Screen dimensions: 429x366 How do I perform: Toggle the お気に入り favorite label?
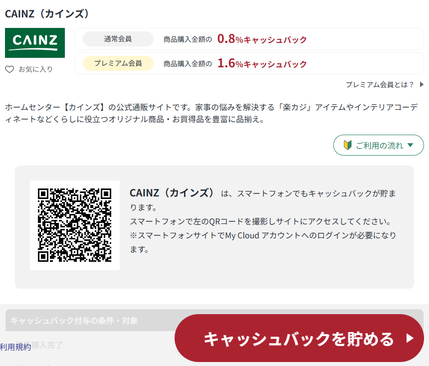[35, 69]
